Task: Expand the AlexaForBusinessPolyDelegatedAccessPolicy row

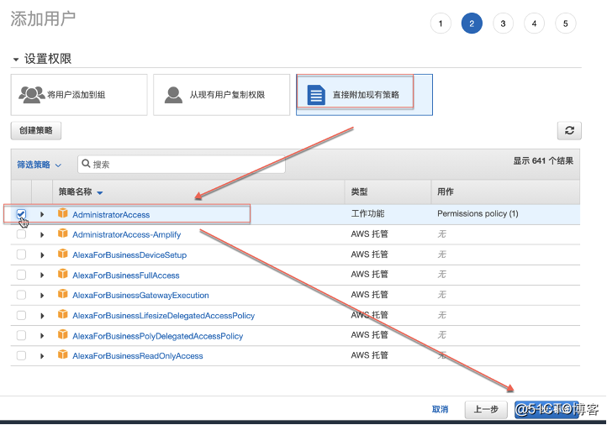Action: click(x=42, y=336)
